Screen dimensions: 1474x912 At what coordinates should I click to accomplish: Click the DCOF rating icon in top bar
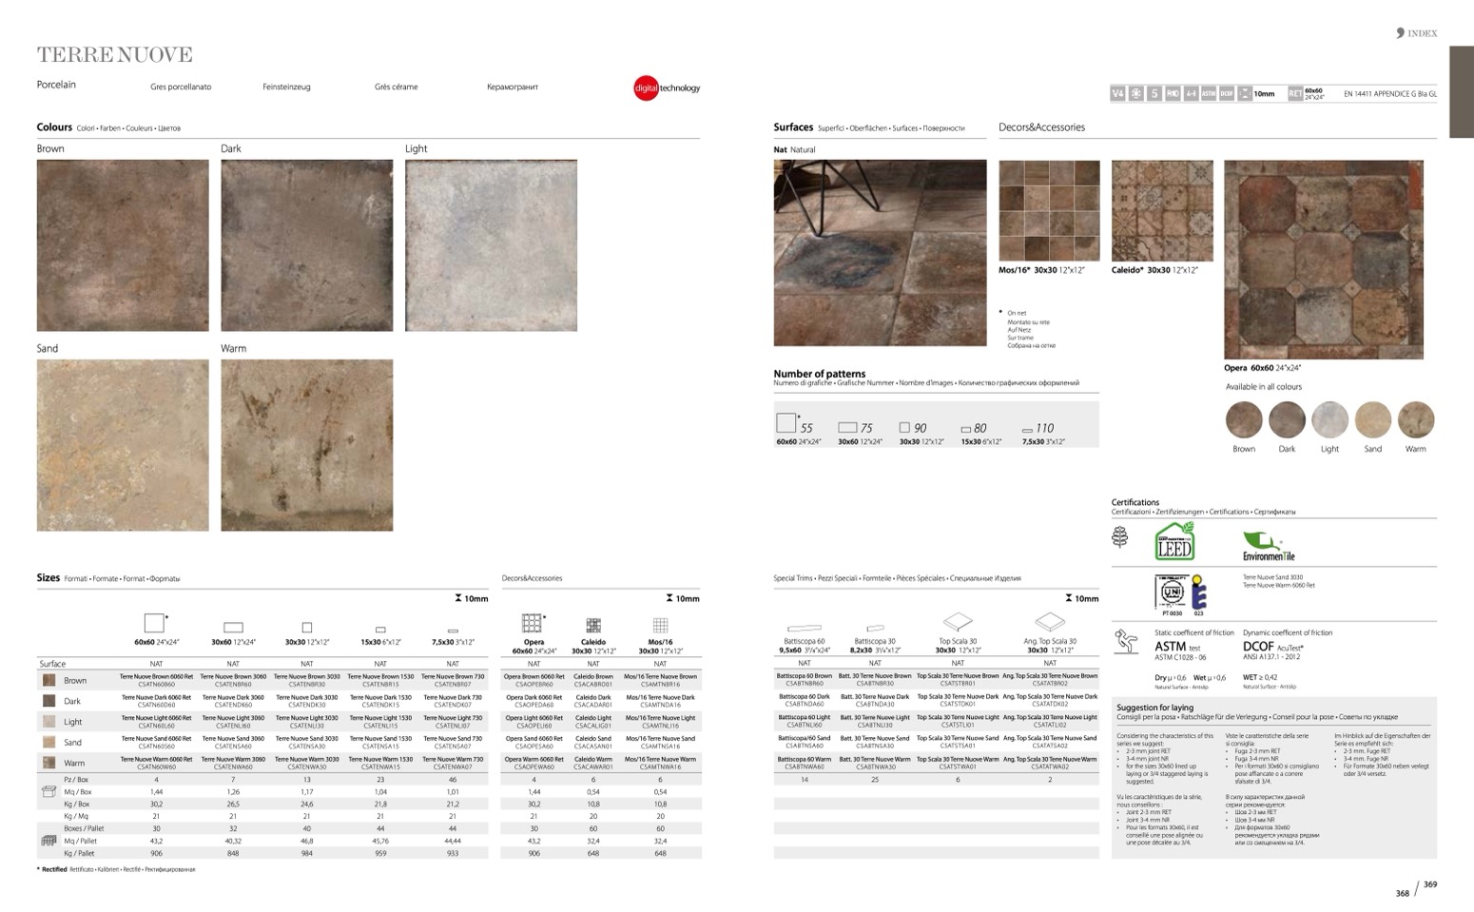(1227, 93)
